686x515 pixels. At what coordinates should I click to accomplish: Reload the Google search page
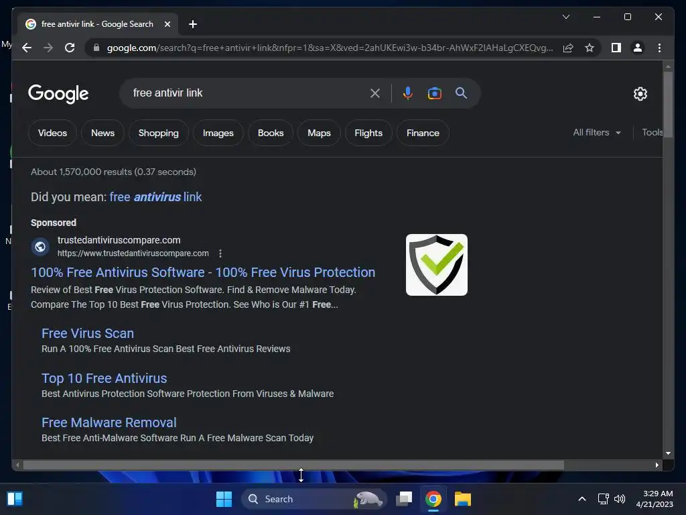pos(70,48)
